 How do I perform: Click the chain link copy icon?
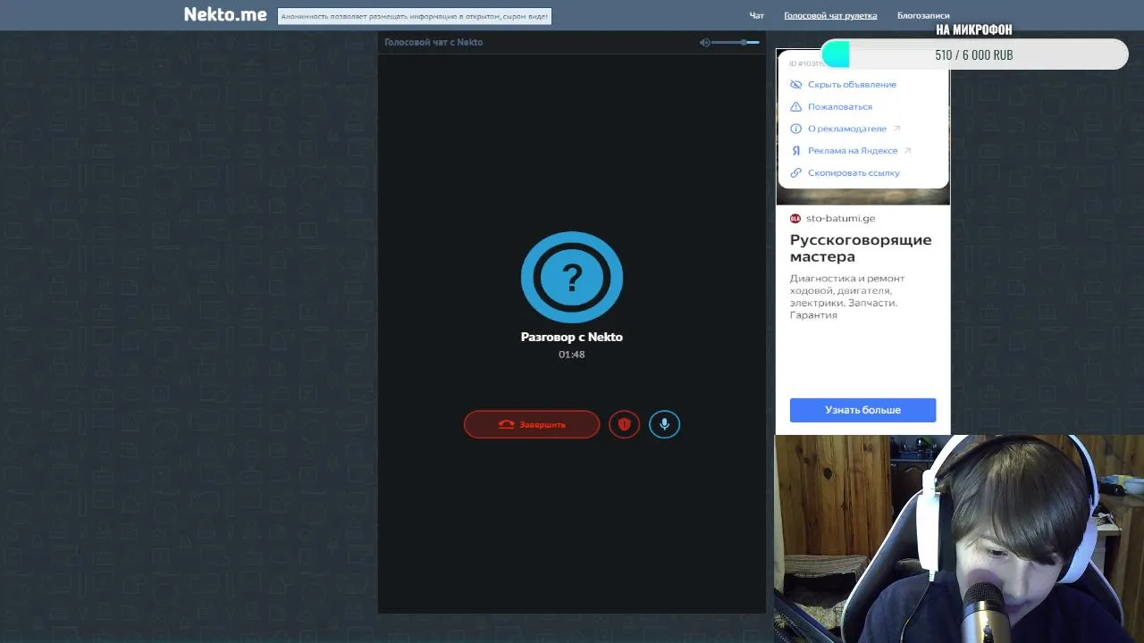[795, 173]
